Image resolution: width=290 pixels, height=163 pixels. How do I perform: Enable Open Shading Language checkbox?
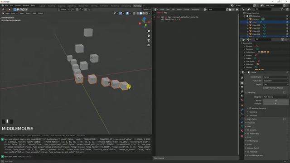coord(264,88)
